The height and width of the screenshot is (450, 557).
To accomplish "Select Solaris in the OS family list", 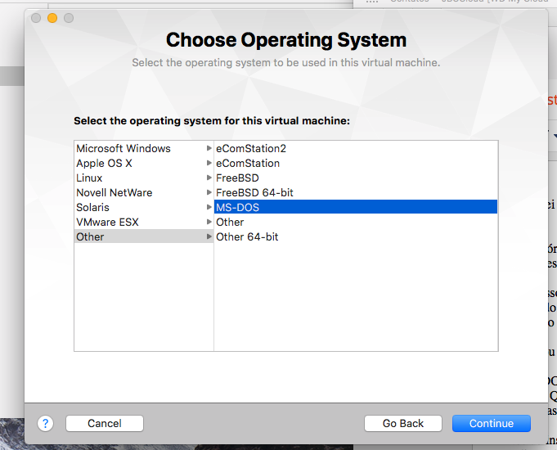I will (x=92, y=208).
